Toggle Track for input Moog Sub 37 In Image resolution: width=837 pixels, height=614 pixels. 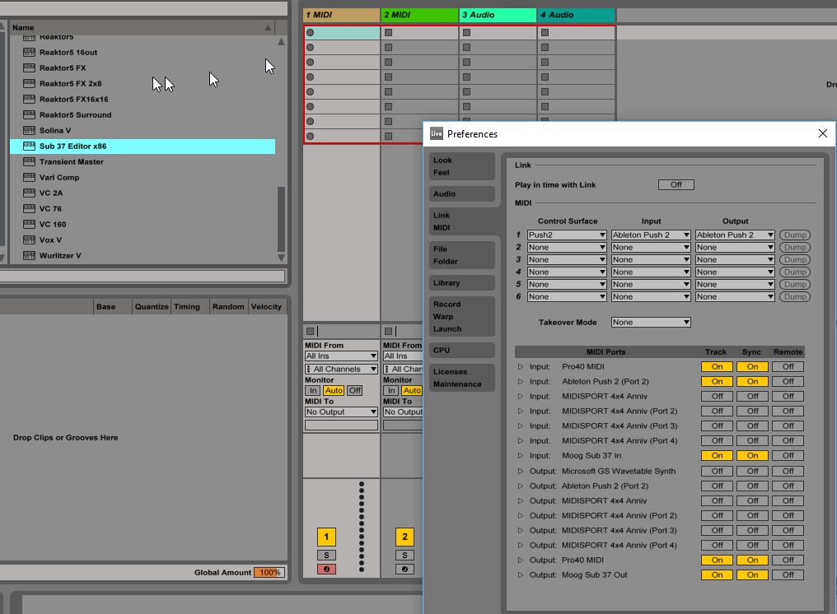tap(717, 455)
